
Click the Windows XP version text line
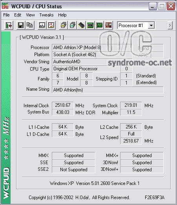pyautogui.click(x=95, y=183)
